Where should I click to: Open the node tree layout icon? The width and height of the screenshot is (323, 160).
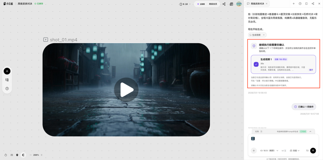(x=7, y=80)
